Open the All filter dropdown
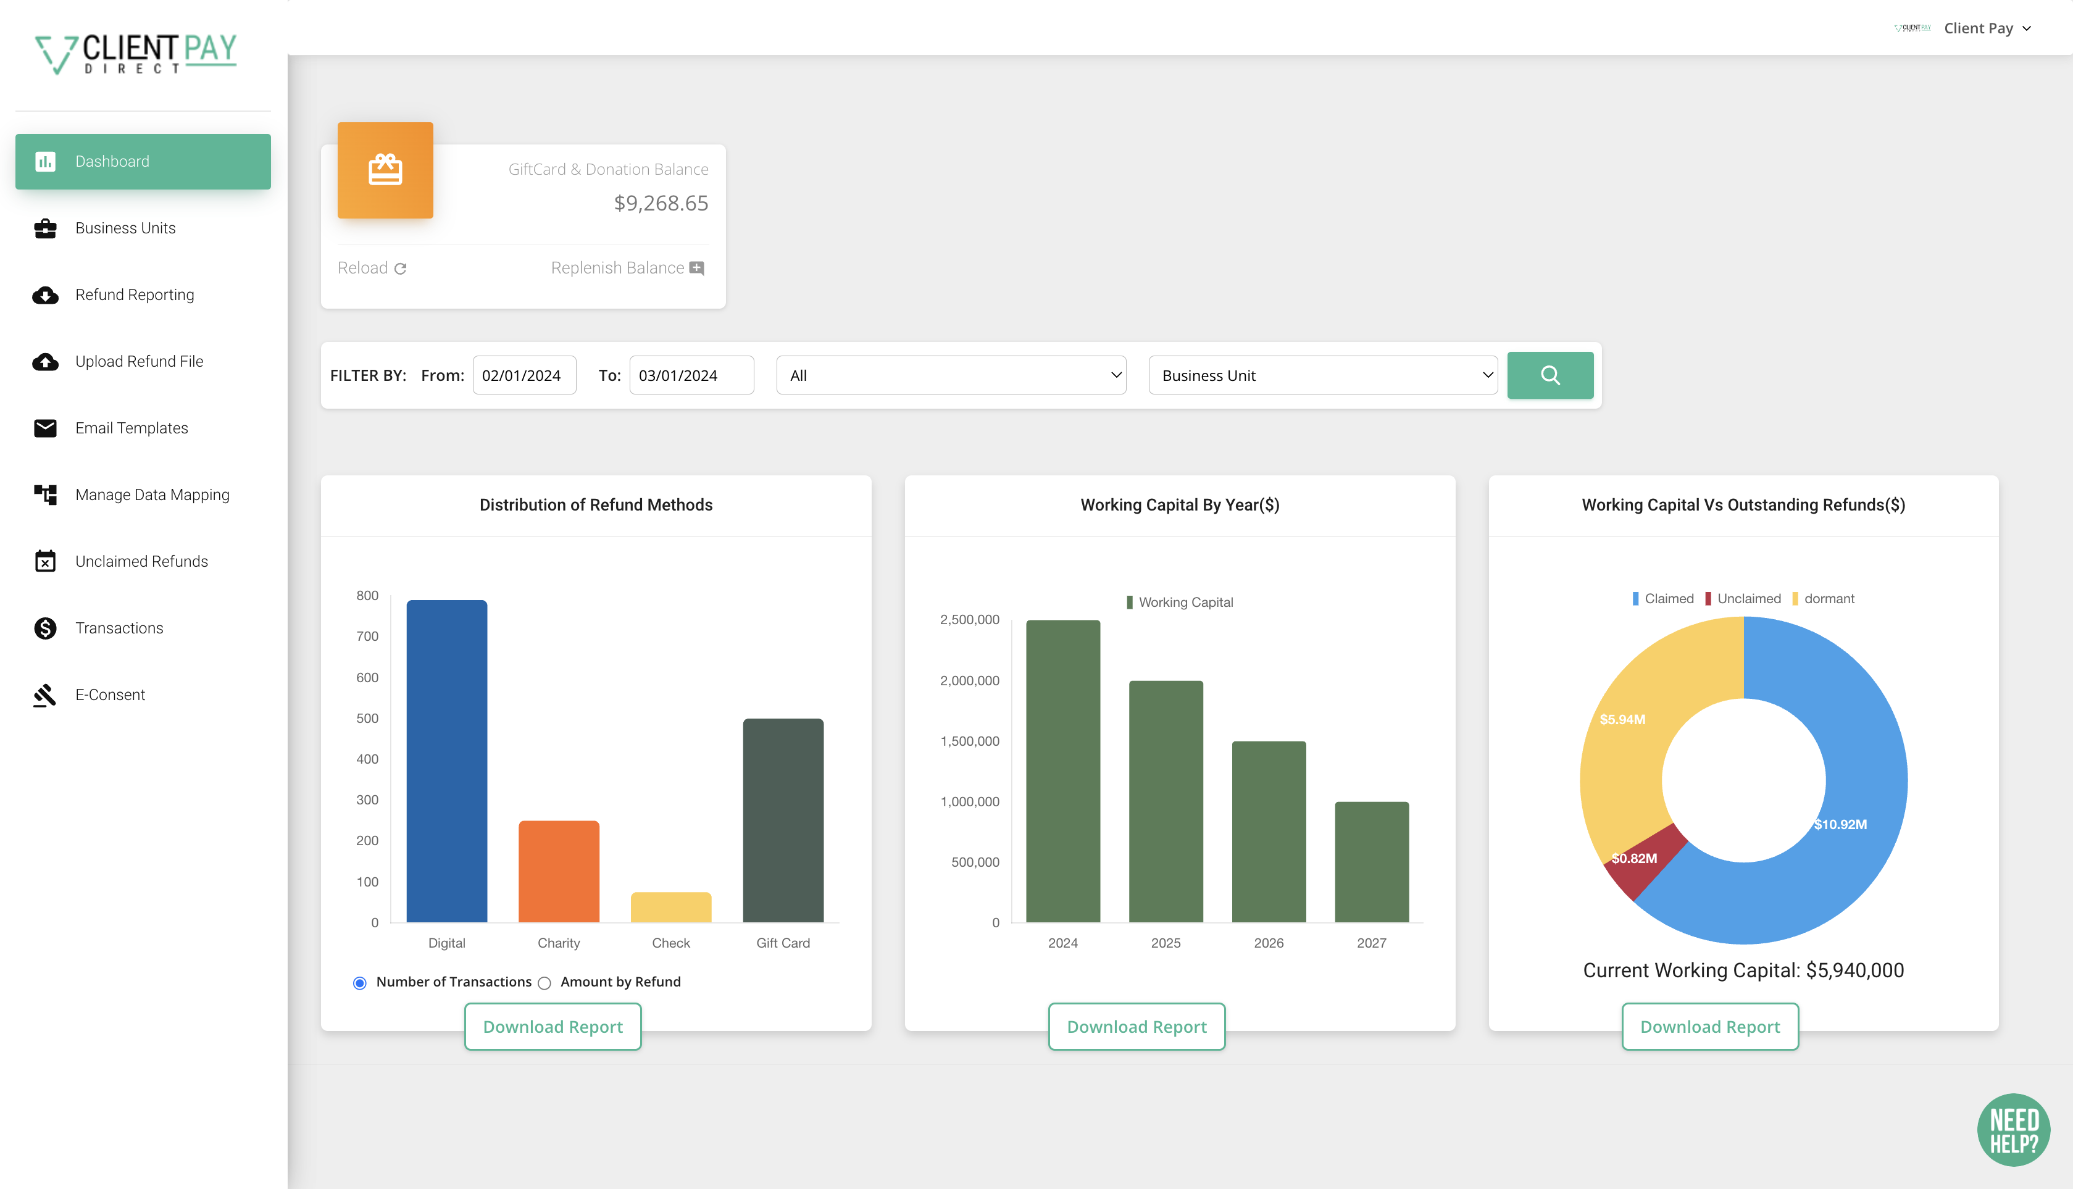The width and height of the screenshot is (2073, 1189). (x=951, y=375)
